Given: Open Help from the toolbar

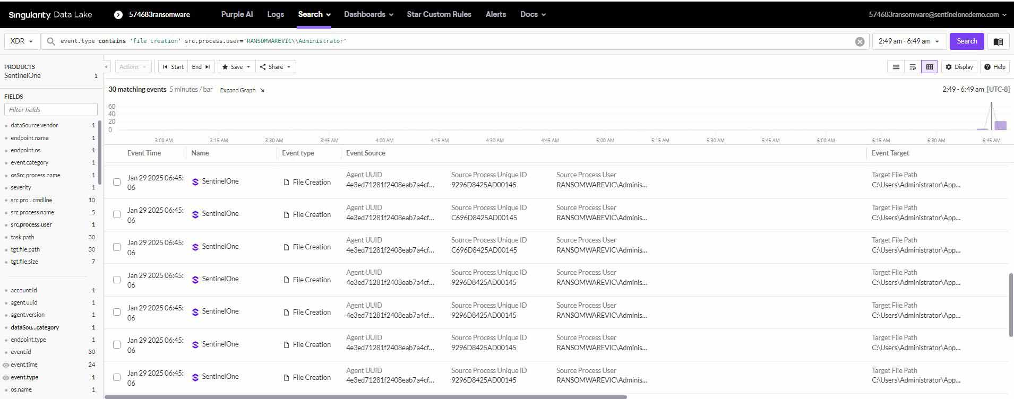Looking at the screenshot, I should click(995, 67).
